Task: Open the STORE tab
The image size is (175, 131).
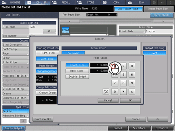Action: [88, 2]
